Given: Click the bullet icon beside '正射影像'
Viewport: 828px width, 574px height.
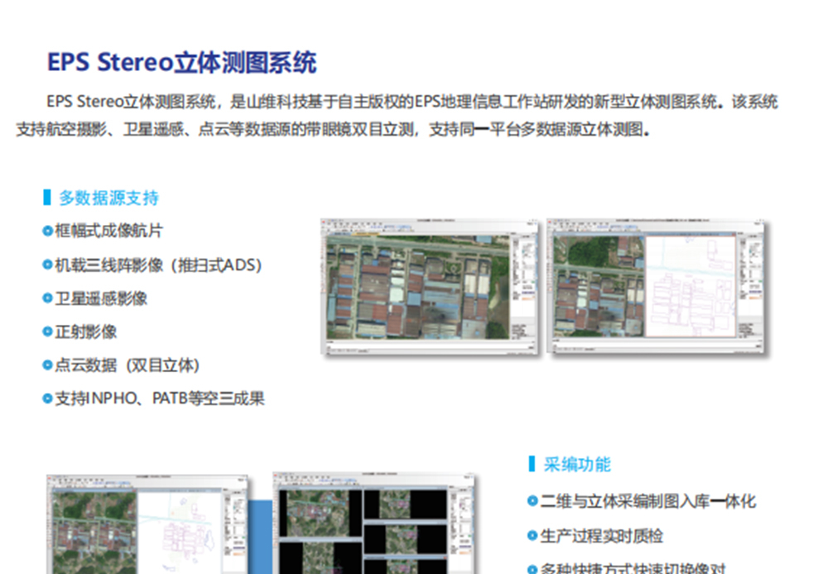Looking at the screenshot, I should click(x=47, y=332).
